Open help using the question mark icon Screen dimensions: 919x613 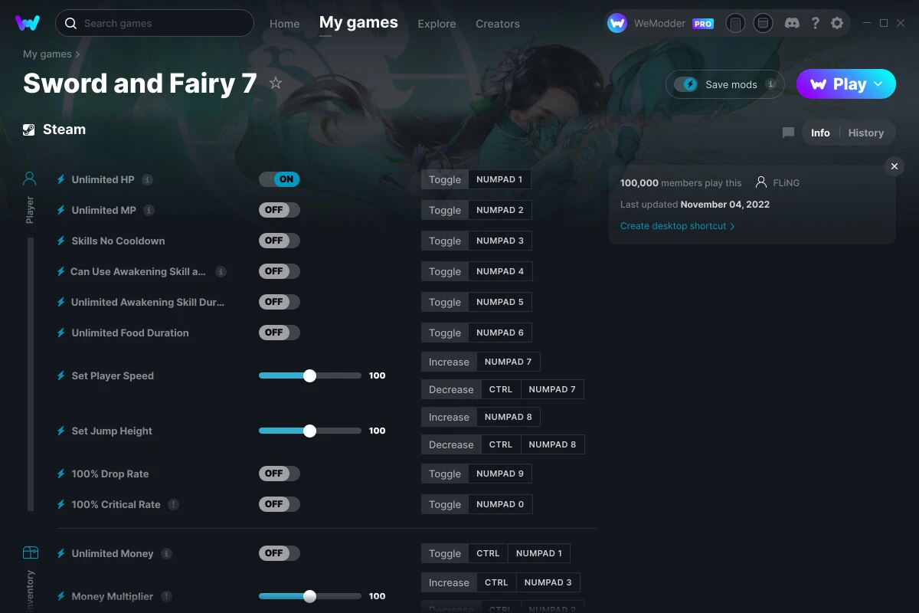pyautogui.click(x=815, y=23)
